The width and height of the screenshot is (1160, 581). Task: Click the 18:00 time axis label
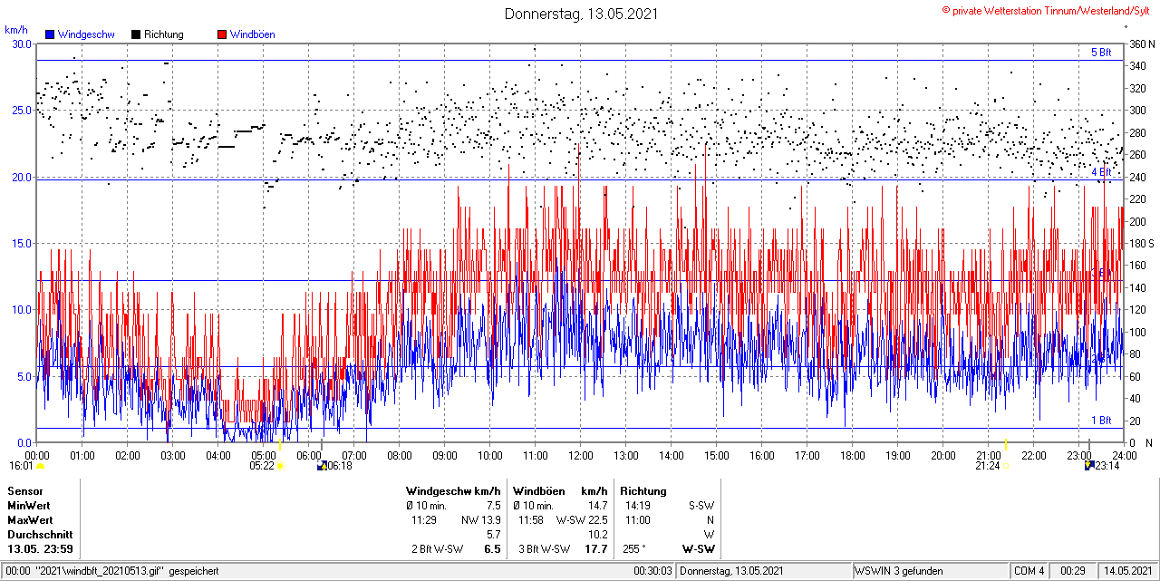coord(853,455)
